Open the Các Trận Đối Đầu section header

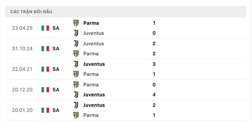(126, 12)
